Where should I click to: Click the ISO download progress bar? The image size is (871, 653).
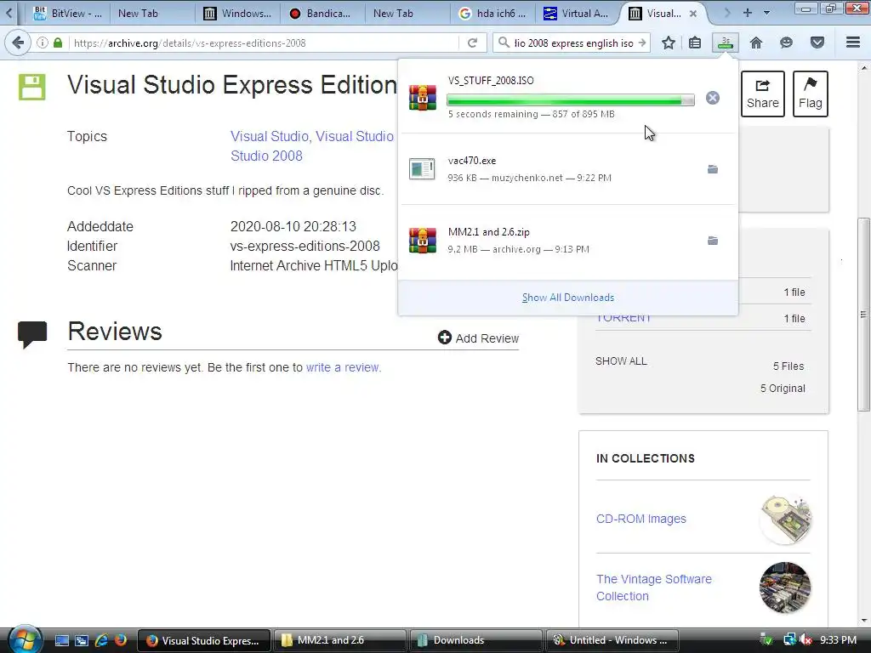(x=571, y=100)
